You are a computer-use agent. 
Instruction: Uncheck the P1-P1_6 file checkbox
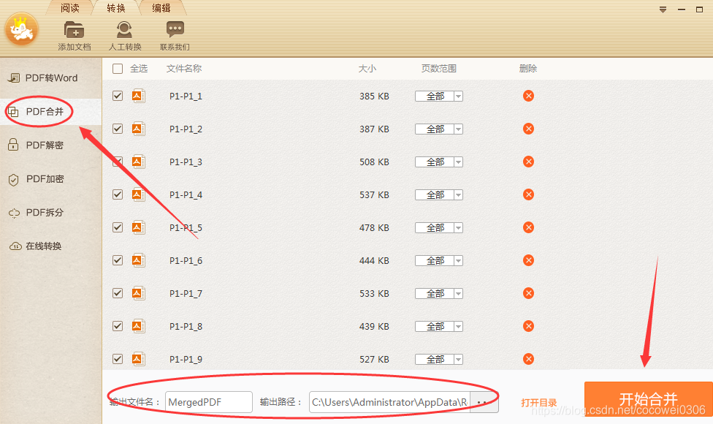click(118, 260)
